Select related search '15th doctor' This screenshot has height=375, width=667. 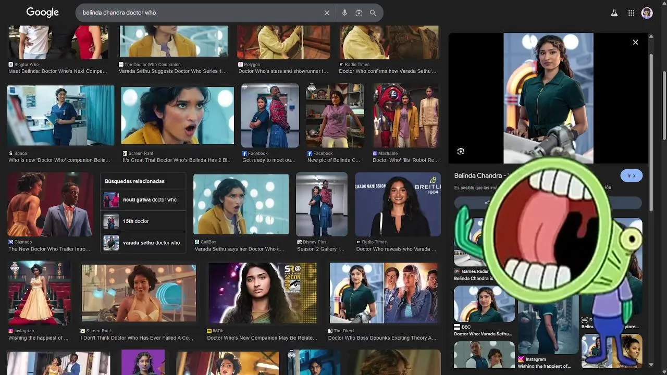coord(143,221)
